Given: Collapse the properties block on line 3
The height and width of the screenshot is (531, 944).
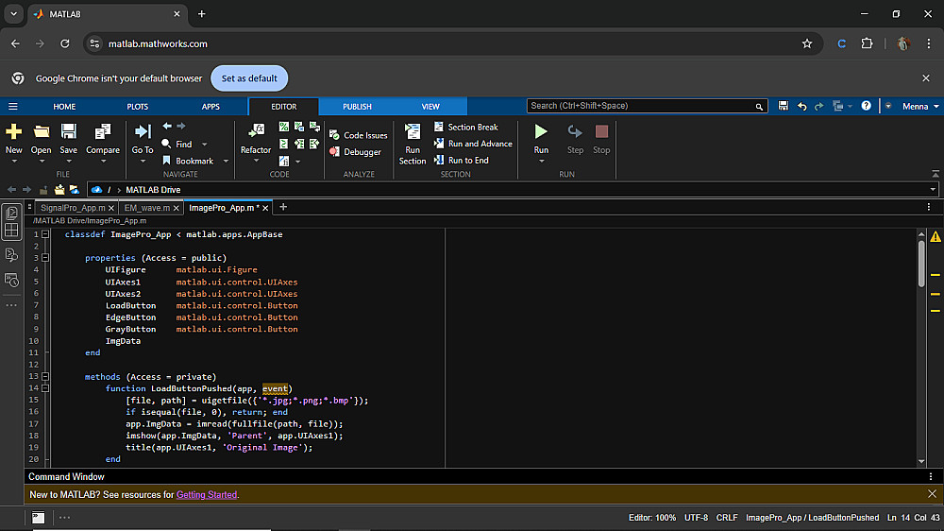Looking at the screenshot, I should [x=45, y=258].
